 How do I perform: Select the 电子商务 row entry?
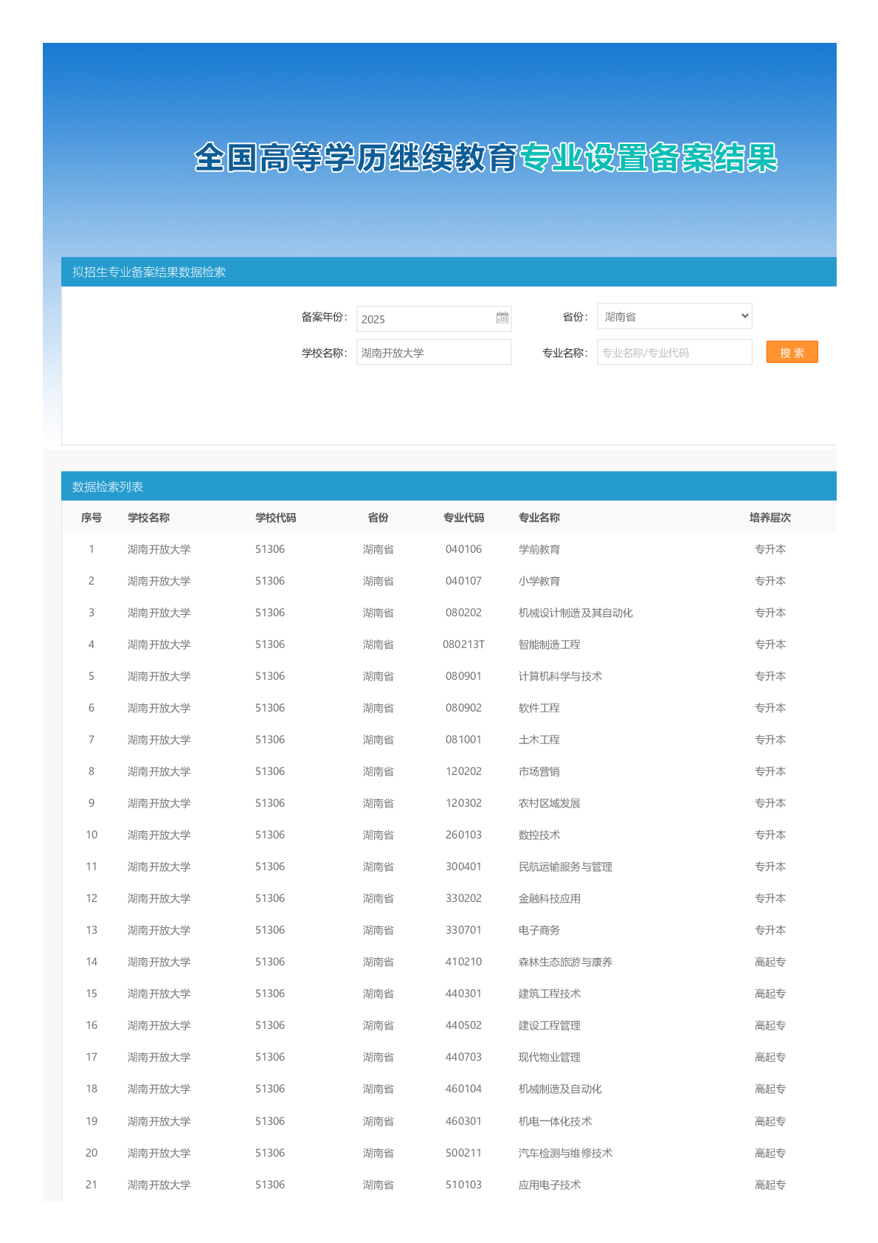[x=539, y=931]
